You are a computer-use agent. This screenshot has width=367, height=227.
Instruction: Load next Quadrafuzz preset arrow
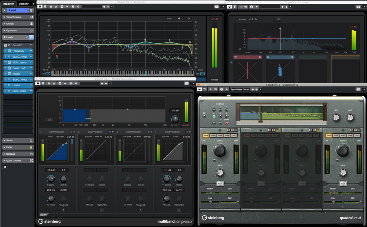pyautogui.click(x=256, y=90)
